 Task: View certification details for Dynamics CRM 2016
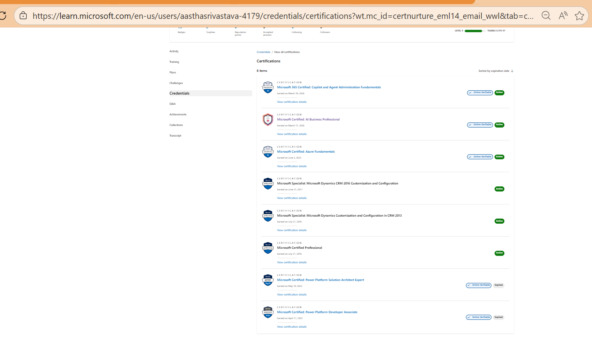pos(292,198)
